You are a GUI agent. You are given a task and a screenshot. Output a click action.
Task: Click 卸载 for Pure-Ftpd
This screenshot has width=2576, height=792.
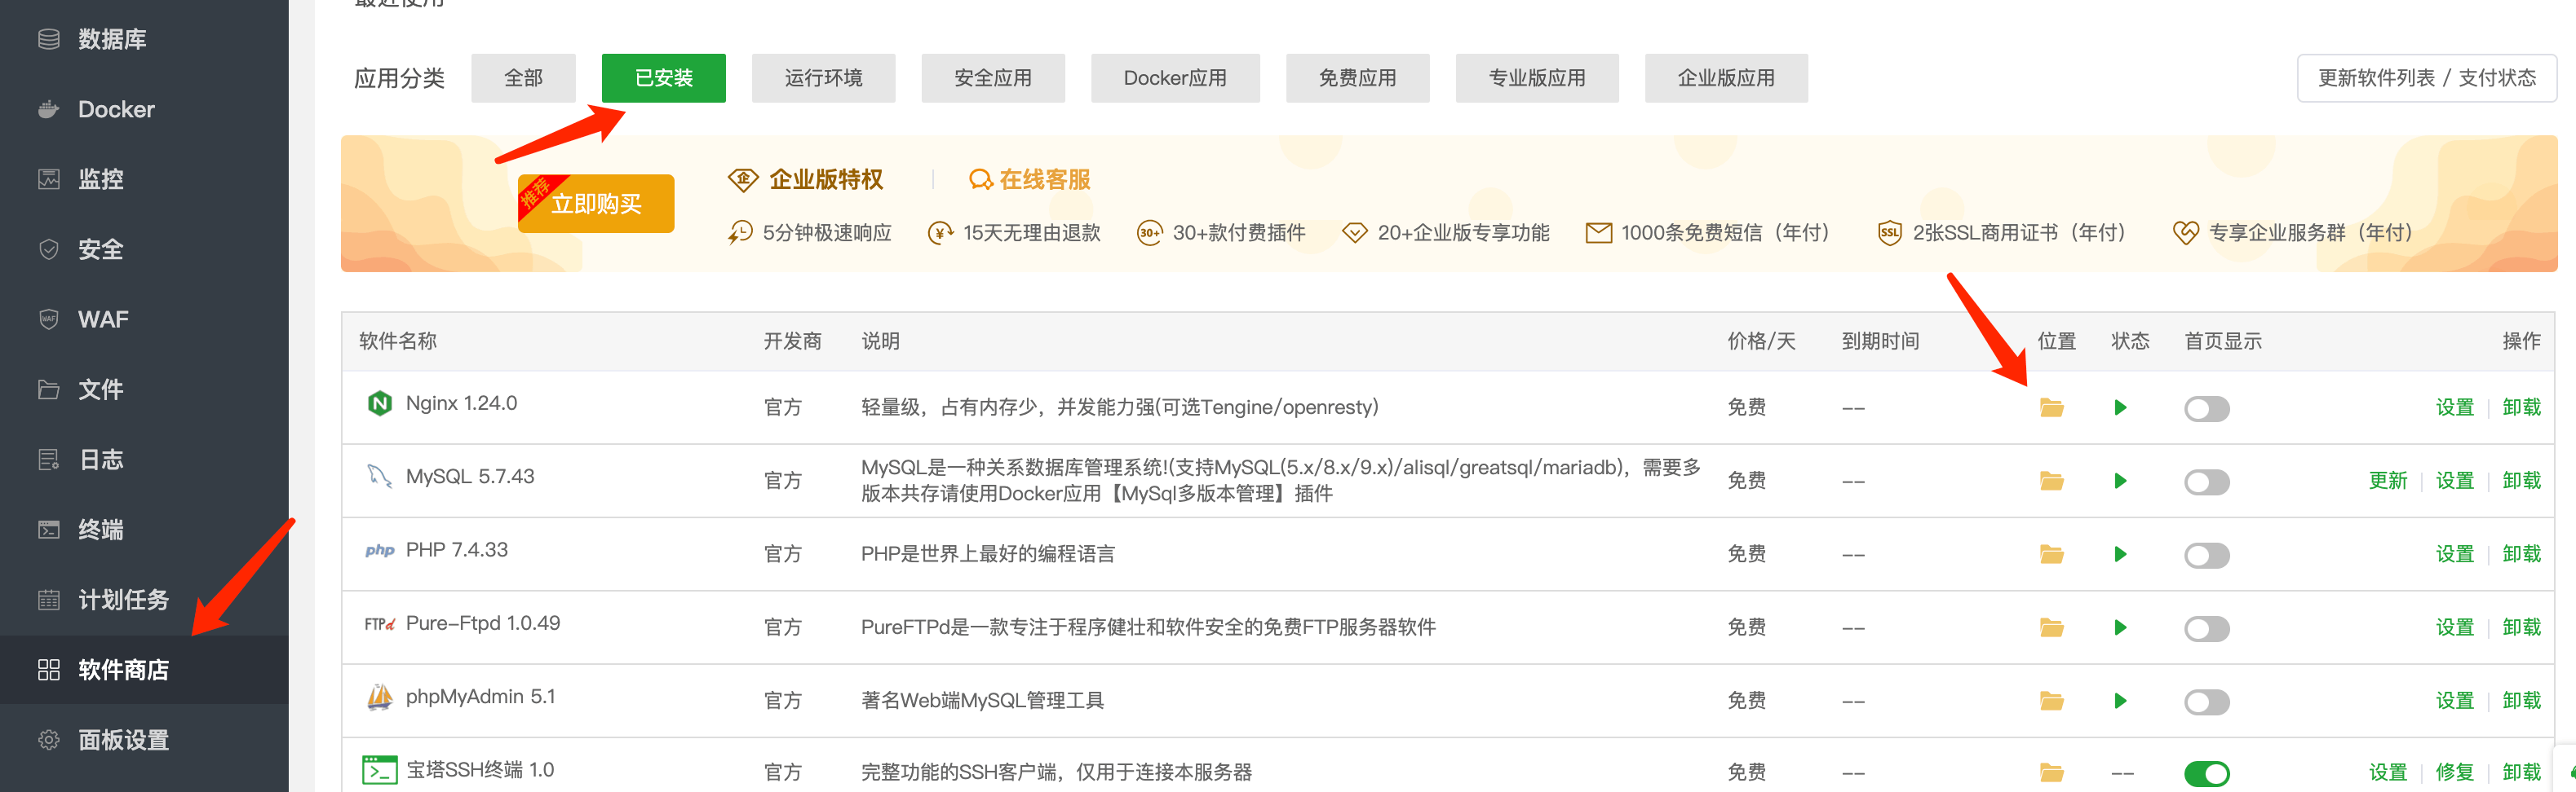(x=2521, y=627)
